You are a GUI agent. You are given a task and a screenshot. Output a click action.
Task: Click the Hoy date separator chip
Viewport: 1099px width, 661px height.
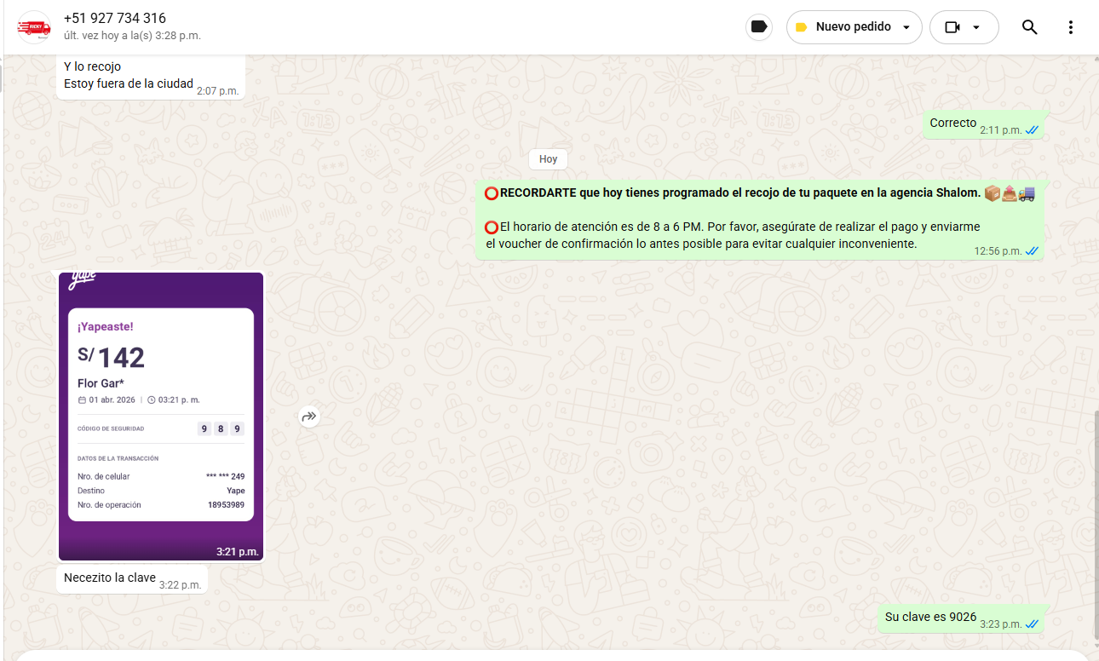[548, 159]
